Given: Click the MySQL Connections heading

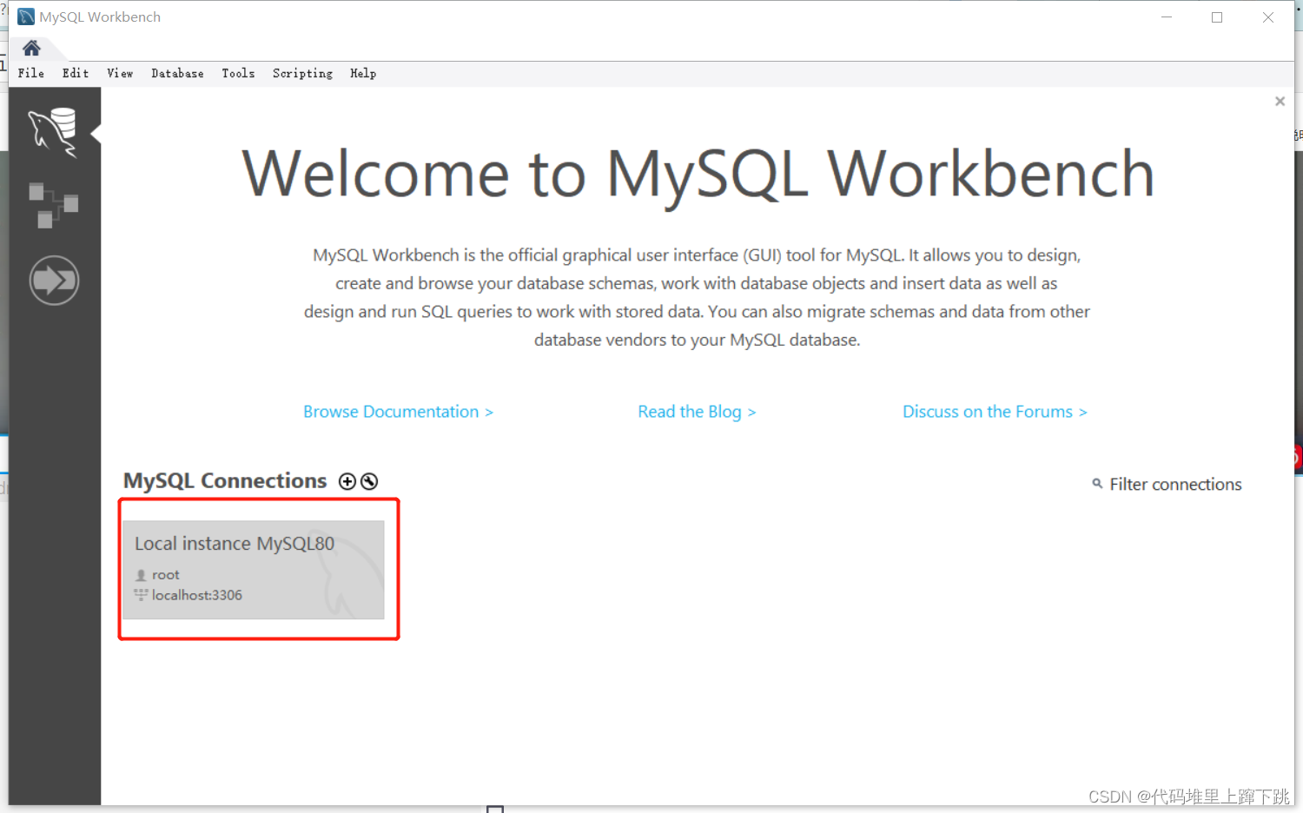Looking at the screenshot, I should coord(225,480).
